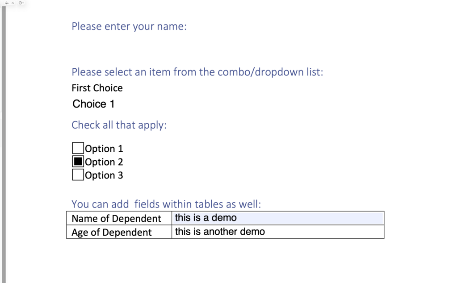Open the 'First Choice' combo box
Image resolution: width=449 pixels, height=283 pixels.
(97, 88)
